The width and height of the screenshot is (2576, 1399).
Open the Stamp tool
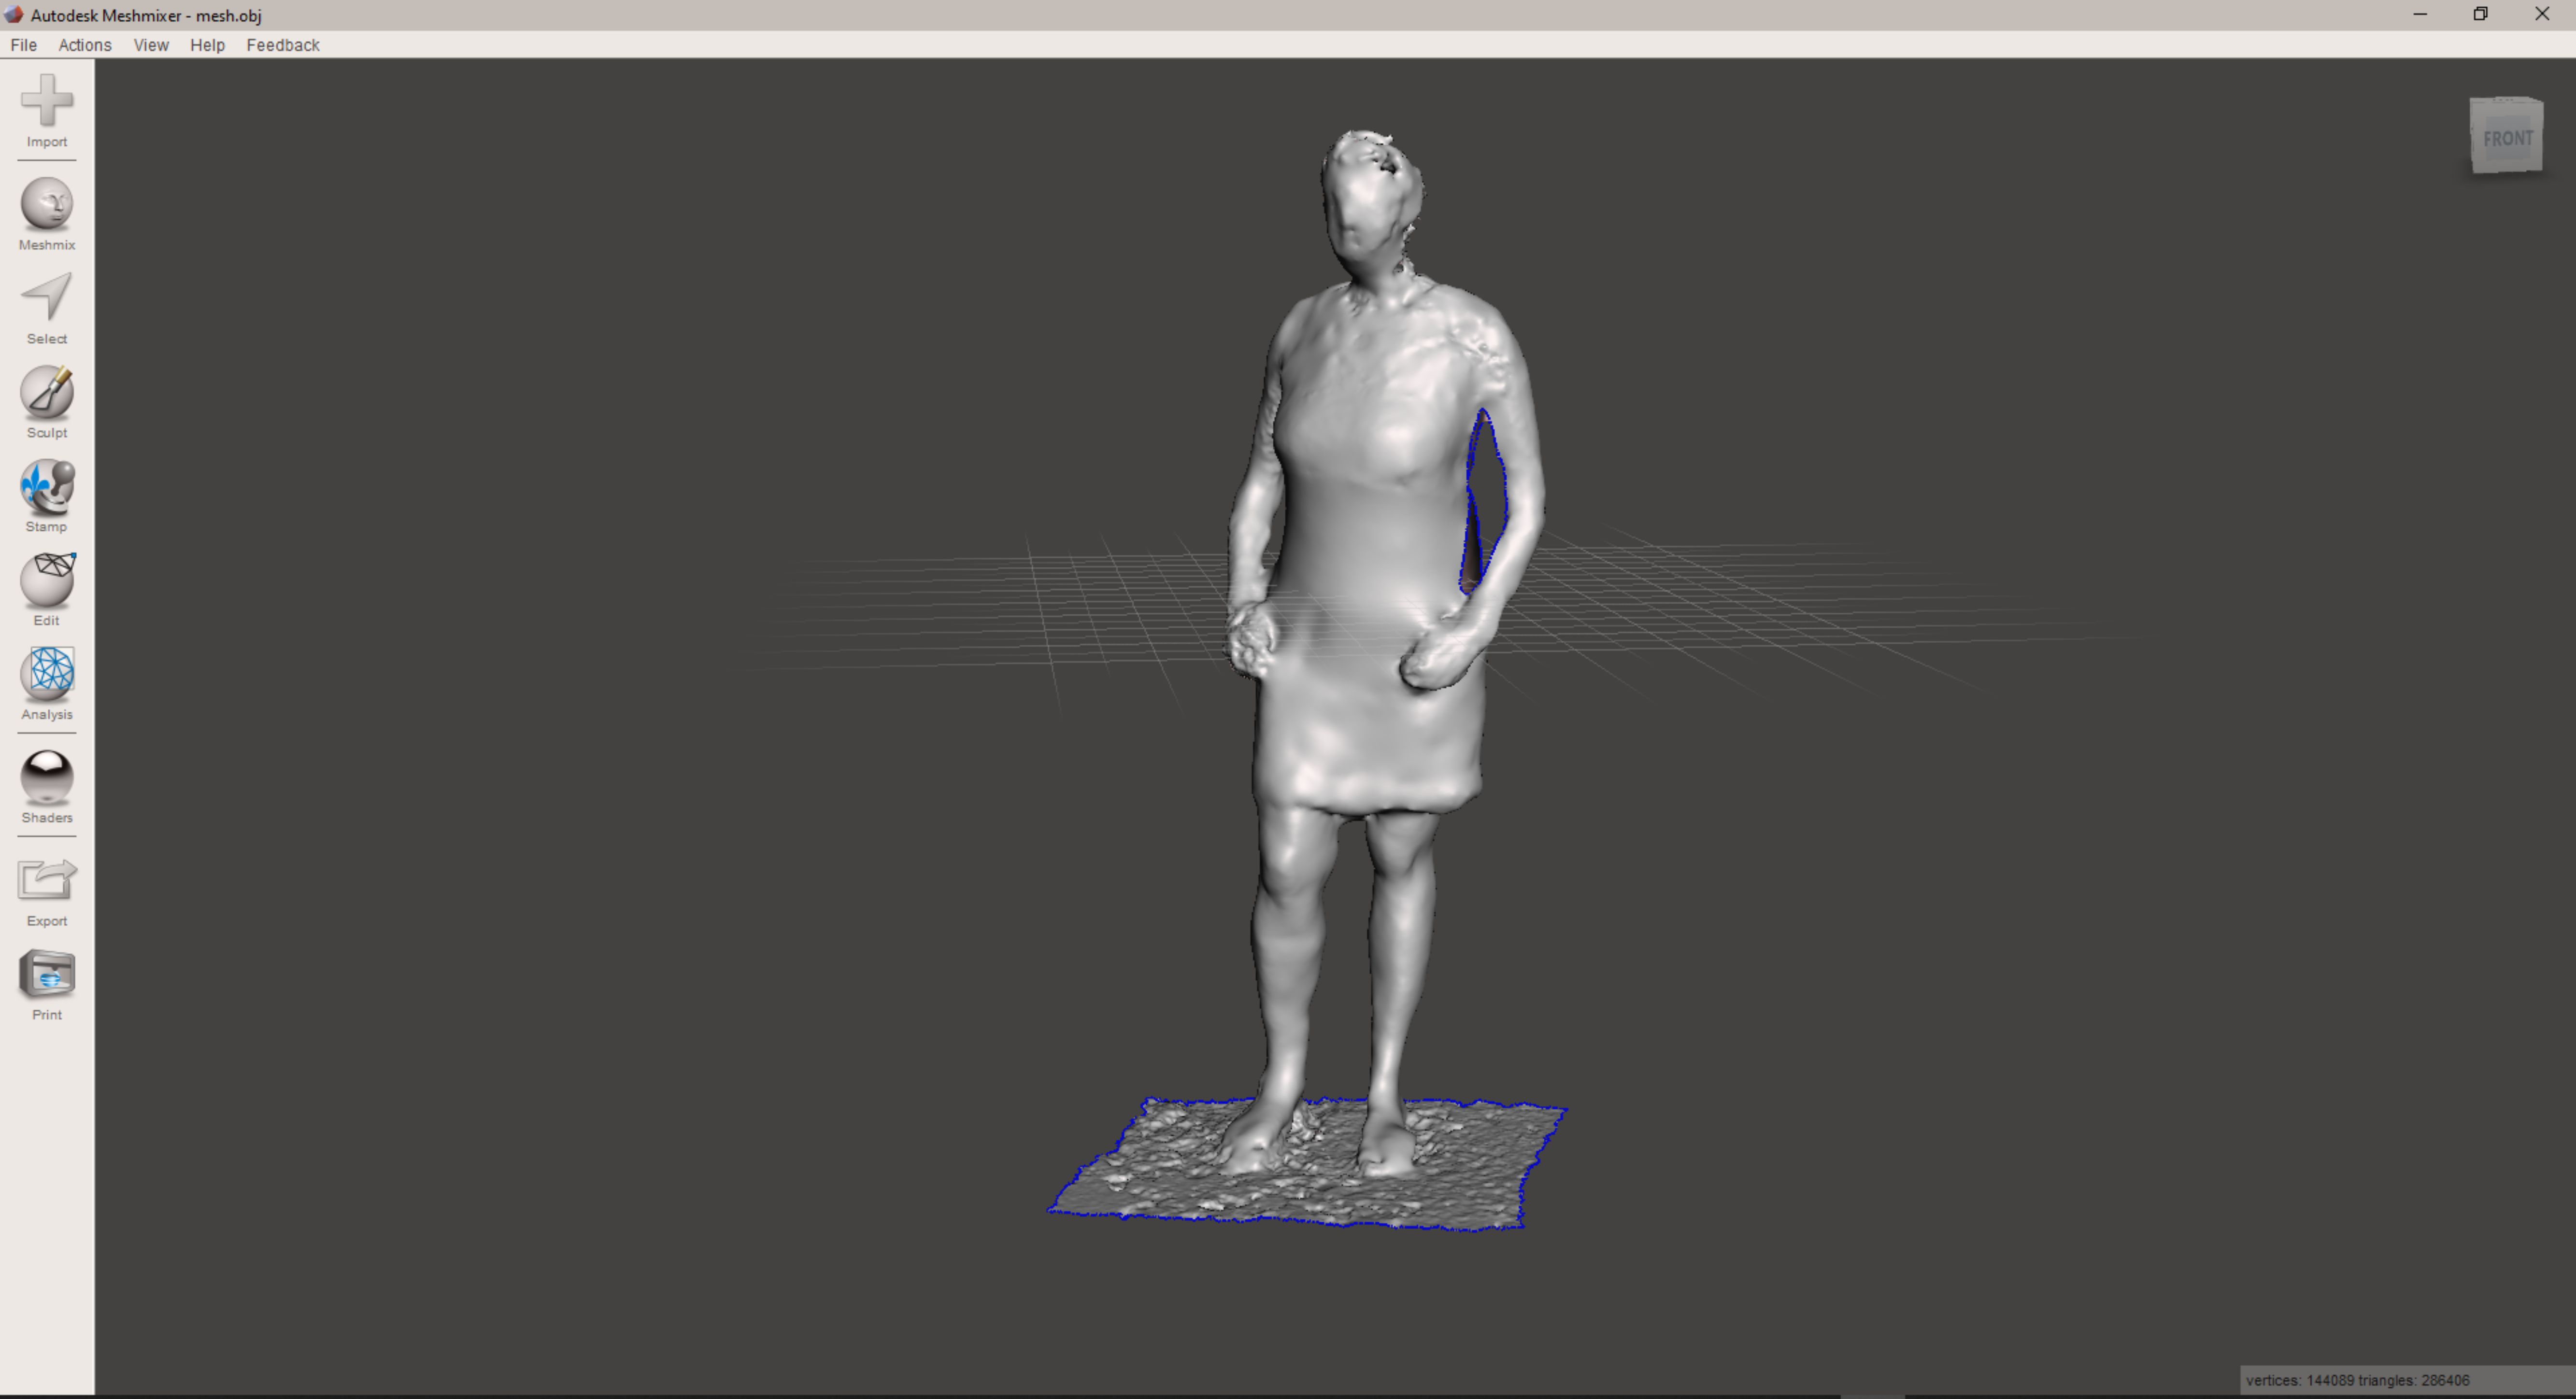pos(47,487)
